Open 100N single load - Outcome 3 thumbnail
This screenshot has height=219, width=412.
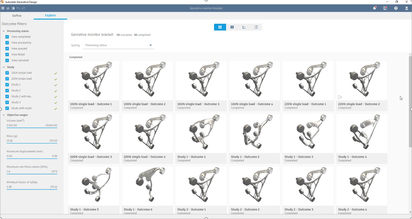[201, 80]
